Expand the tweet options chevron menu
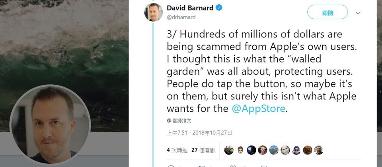Image resolution: width=382 pixels, height=167 pixels. [x=358, y=13]
